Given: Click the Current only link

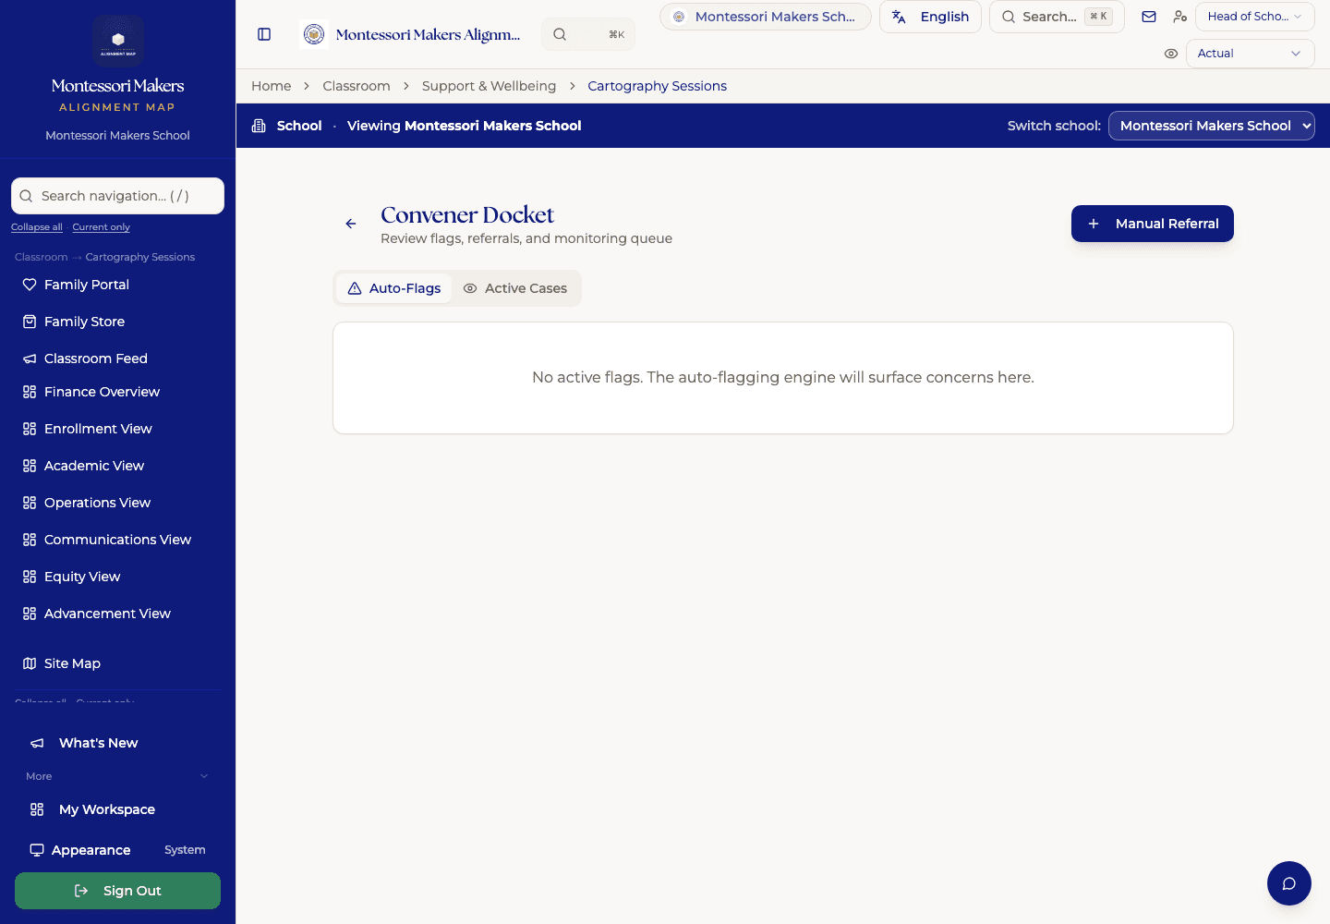Looking at the screenshot, I should [102, 227].
